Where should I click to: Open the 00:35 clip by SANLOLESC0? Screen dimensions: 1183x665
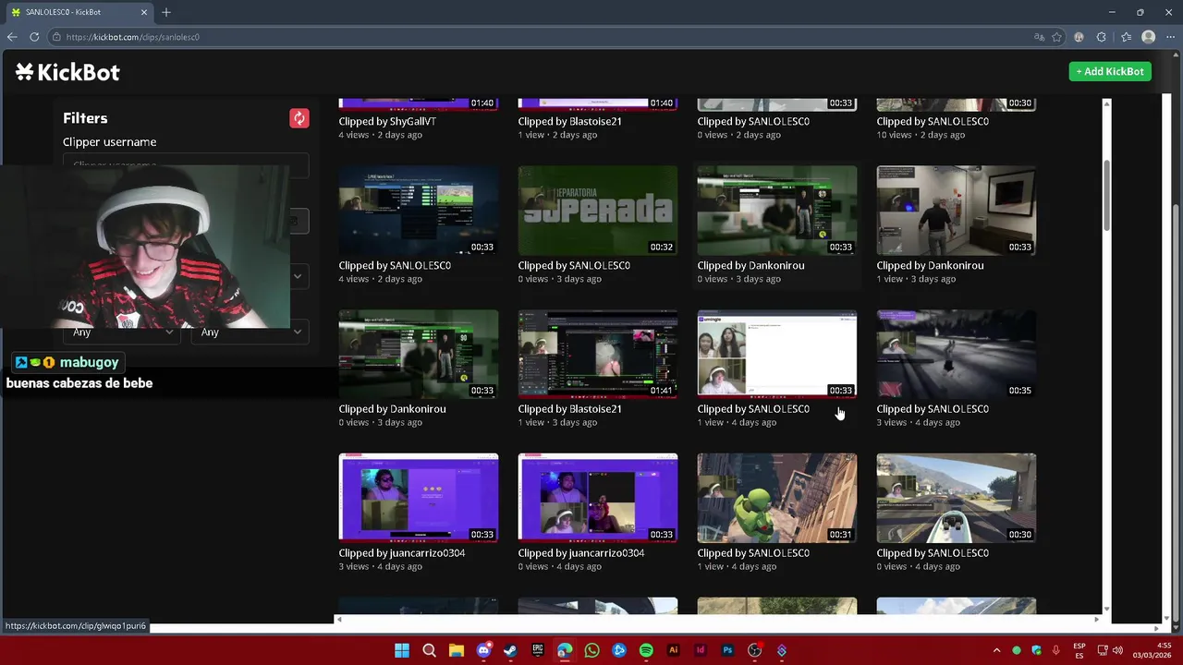957,354
